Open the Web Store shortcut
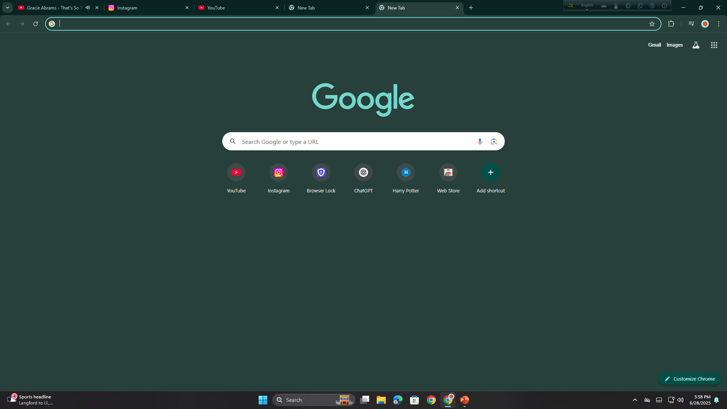This screenshot has height=409, width=727. [x=448, y=179]
